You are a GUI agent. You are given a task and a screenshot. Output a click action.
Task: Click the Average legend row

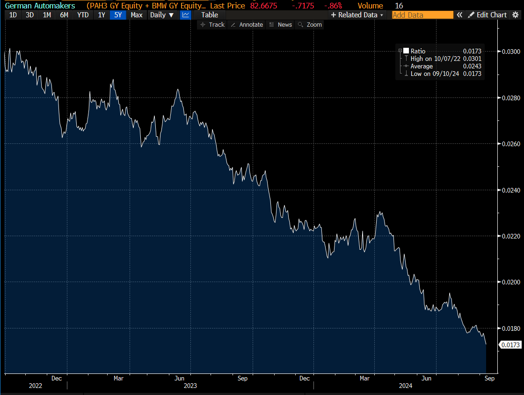443,66
